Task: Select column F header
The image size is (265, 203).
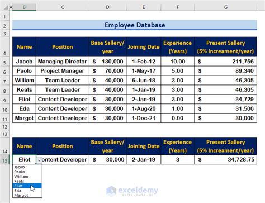Action: [178, 7]
